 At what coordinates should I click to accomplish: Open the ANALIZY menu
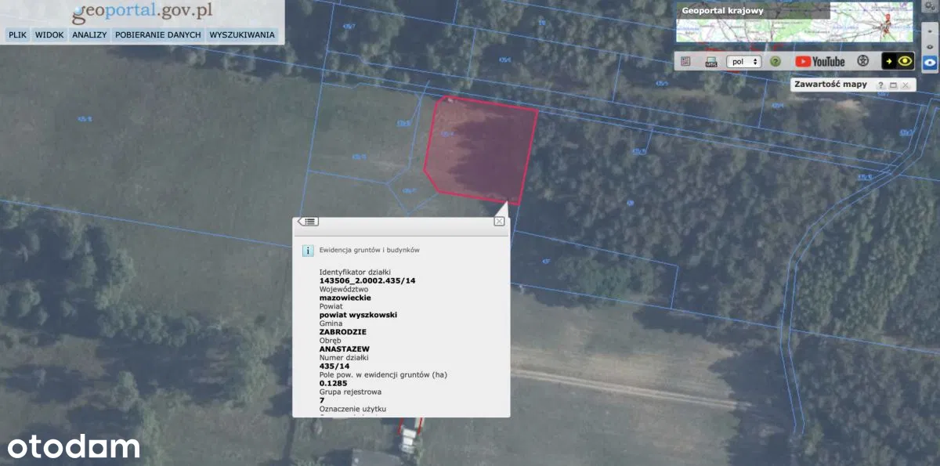click(x=89, y=35)
